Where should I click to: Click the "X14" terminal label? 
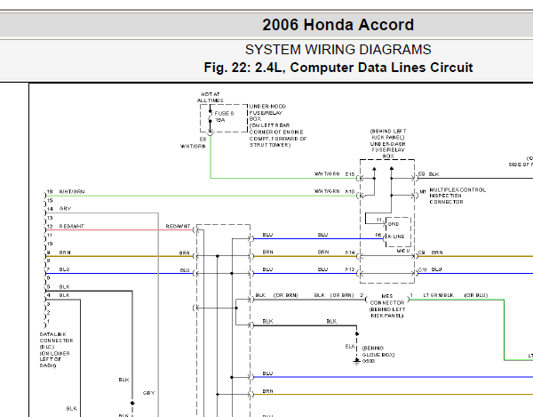tap(350, 253)
